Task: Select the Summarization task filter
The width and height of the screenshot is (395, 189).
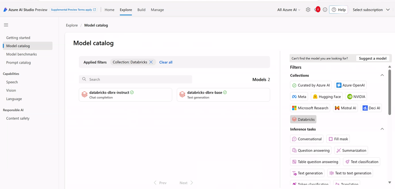Action: [351, 150]
